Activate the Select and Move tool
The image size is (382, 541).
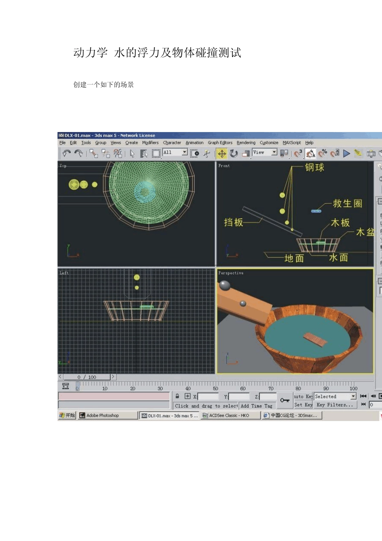coord(222,153)
